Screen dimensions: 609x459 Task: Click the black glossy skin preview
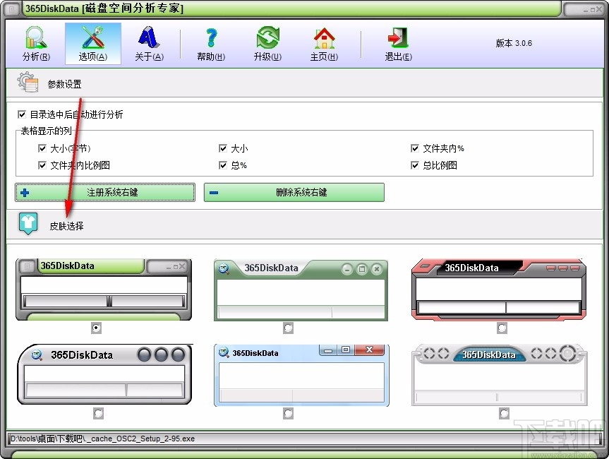[x=105, y=374]
